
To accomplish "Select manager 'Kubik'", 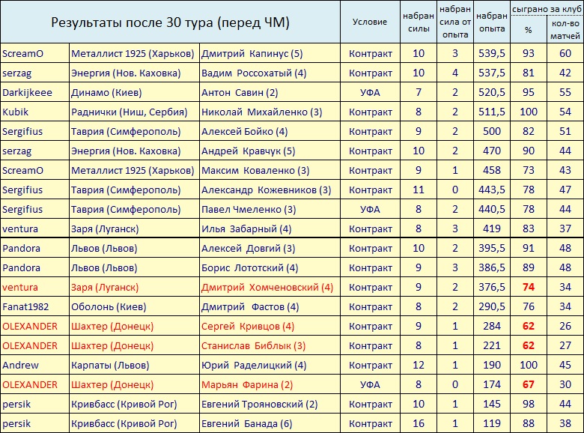I will tap(15, 112).
